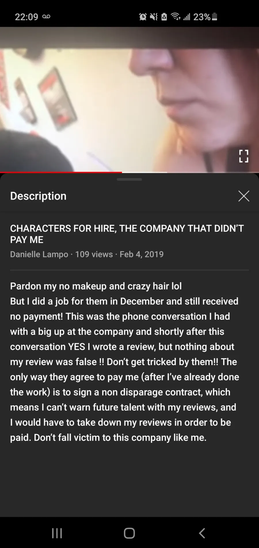Tap the Wi-Fi status icon
This screenshot has width=259, height=548.
(x=176, y=17)
